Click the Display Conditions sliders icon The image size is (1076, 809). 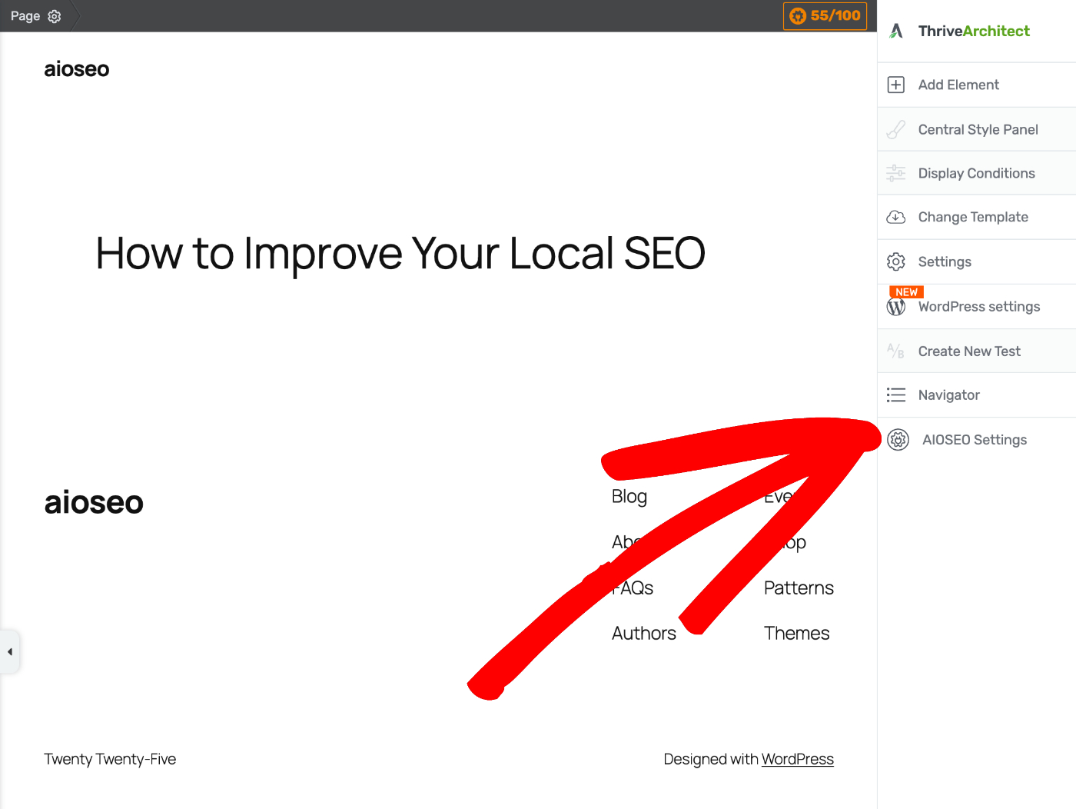tap(896, 173)
